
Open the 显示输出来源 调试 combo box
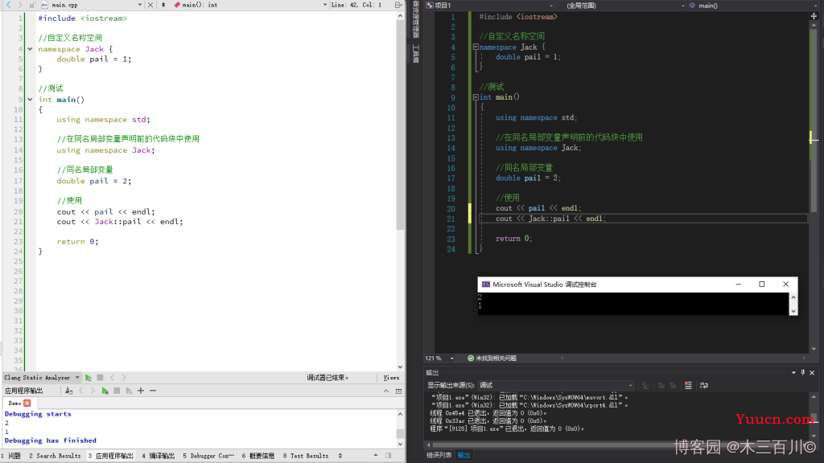[x=555, y=385]
